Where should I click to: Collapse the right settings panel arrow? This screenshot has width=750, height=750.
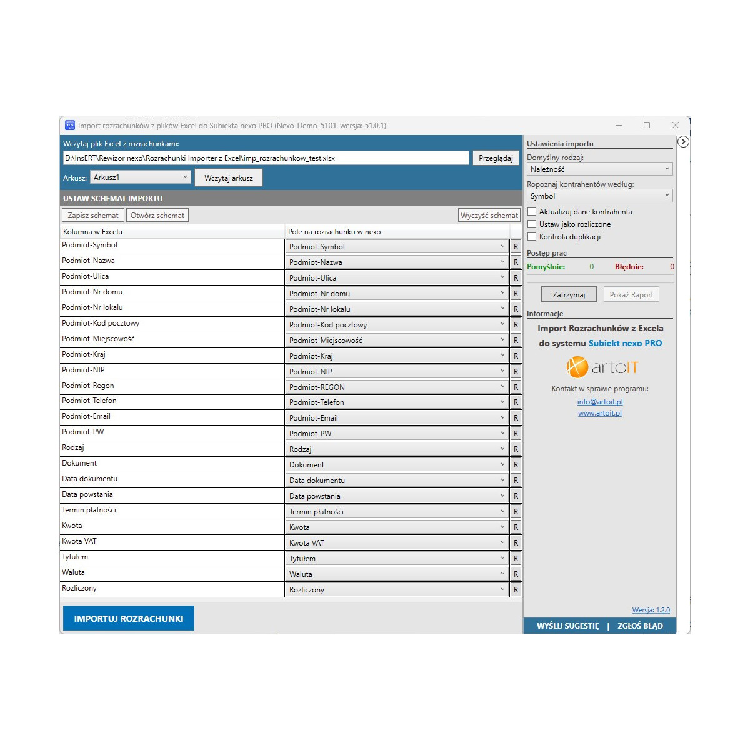(683, 142)
